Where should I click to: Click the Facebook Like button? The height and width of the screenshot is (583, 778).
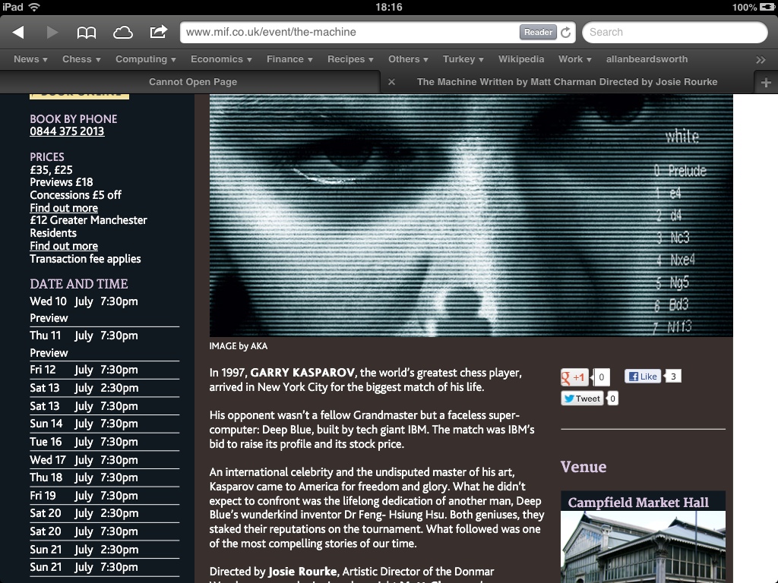[643, 376]
